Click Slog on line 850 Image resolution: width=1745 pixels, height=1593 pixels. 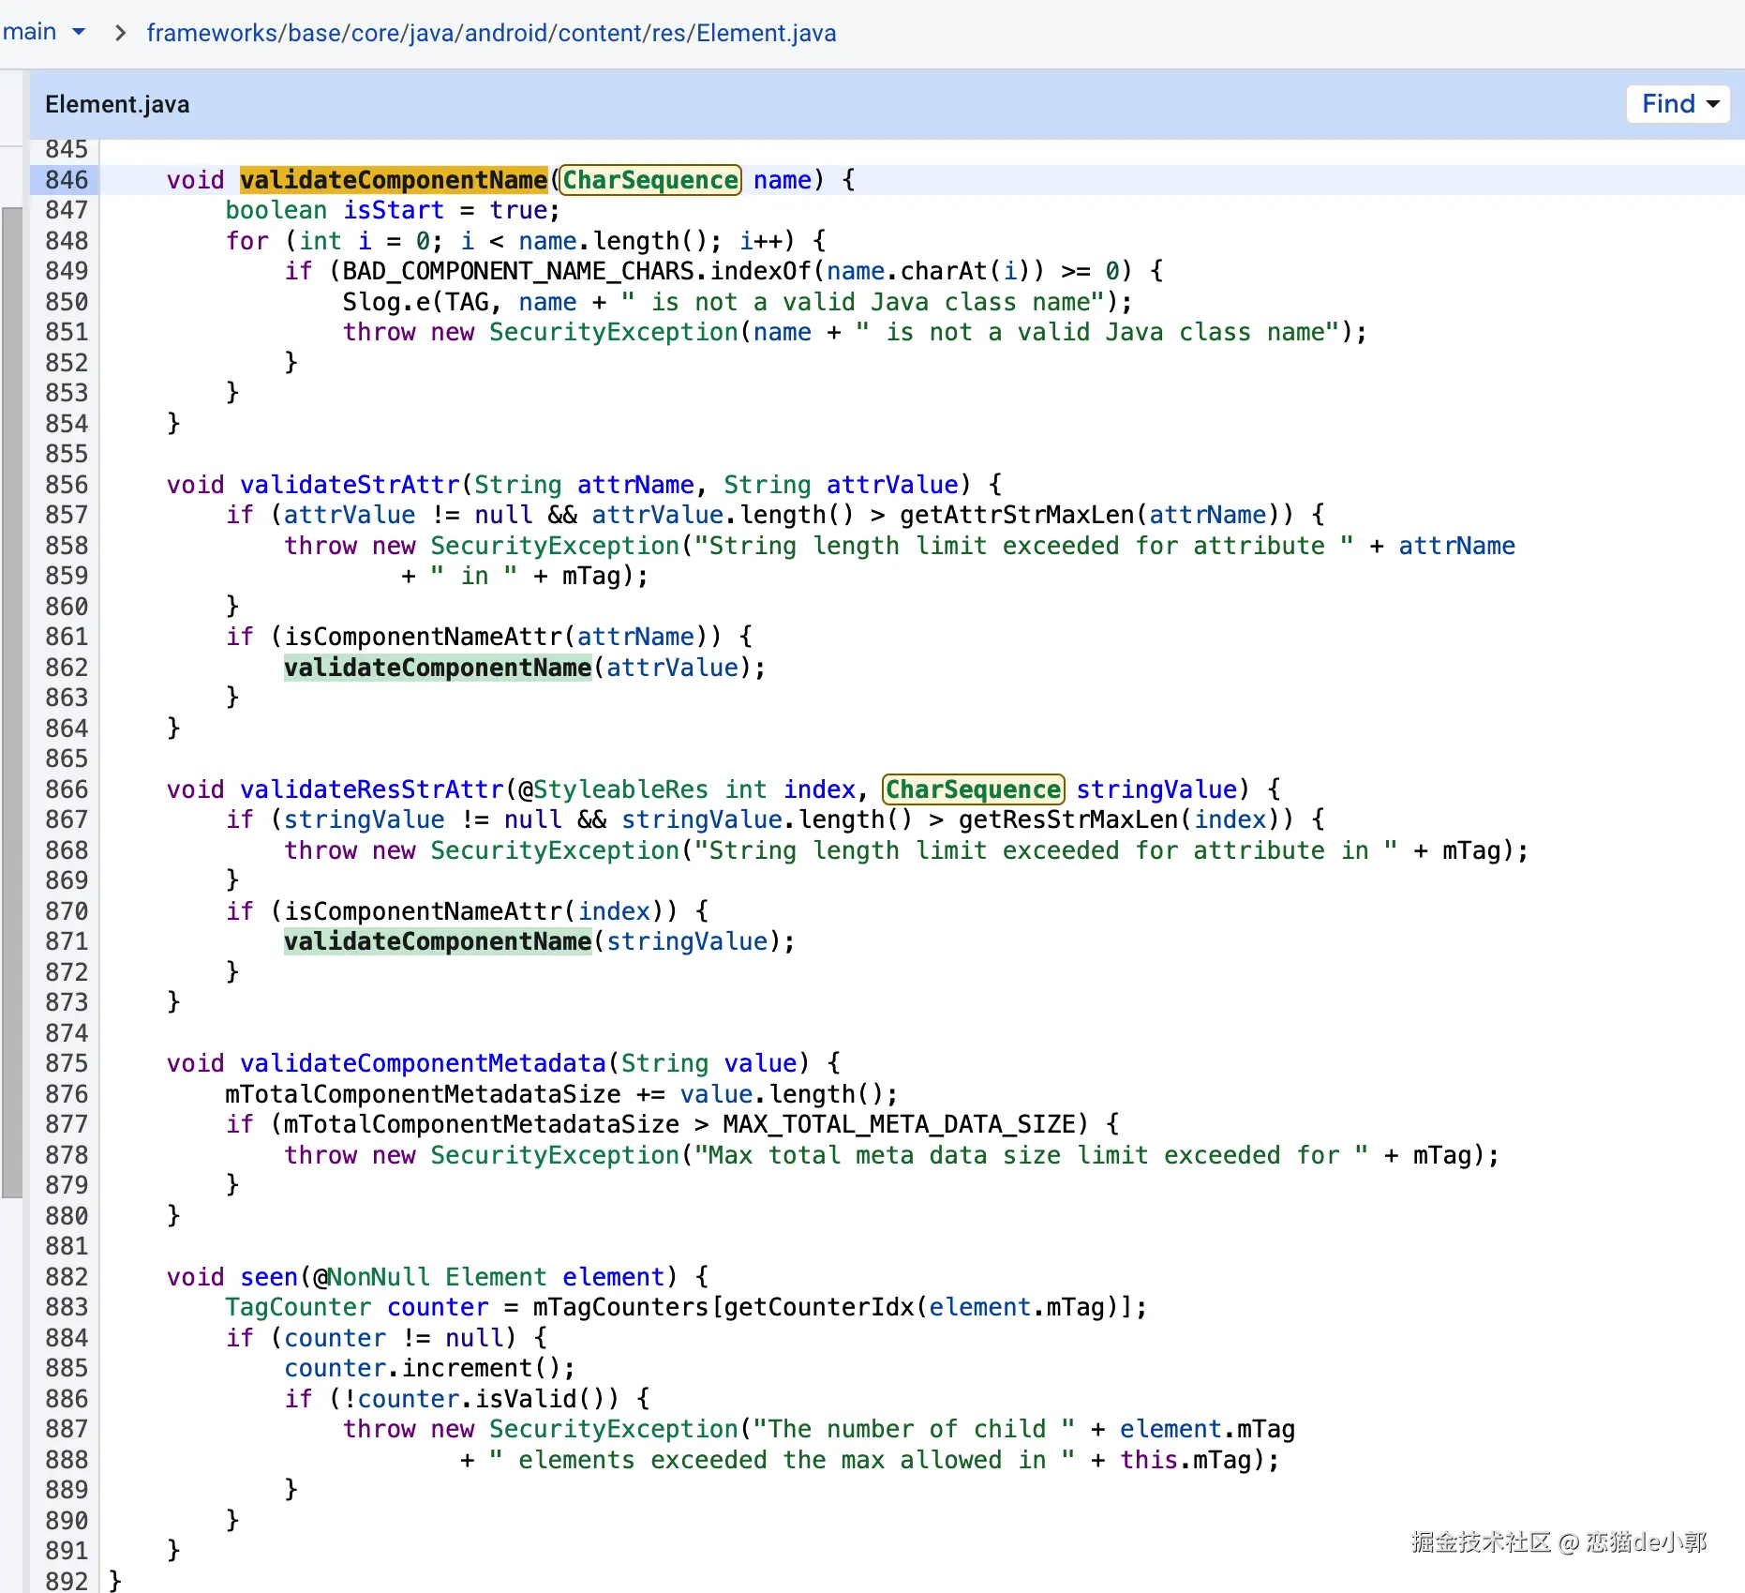coord(372,302)
